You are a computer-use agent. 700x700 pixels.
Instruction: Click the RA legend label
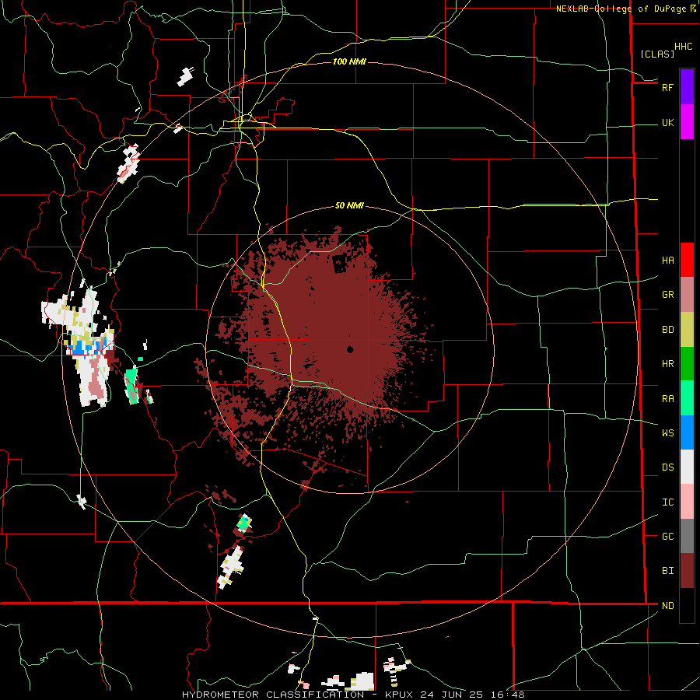(667, 399)
